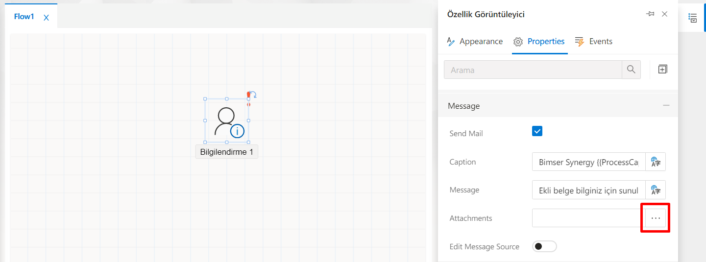Click the Bilgilendirme 1 user info node icon
The height and width of the screenshot is (262, 706).
226,121
